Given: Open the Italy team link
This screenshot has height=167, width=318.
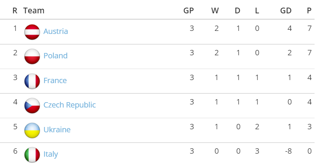Looking at the screenshot, I should (51, 154).
